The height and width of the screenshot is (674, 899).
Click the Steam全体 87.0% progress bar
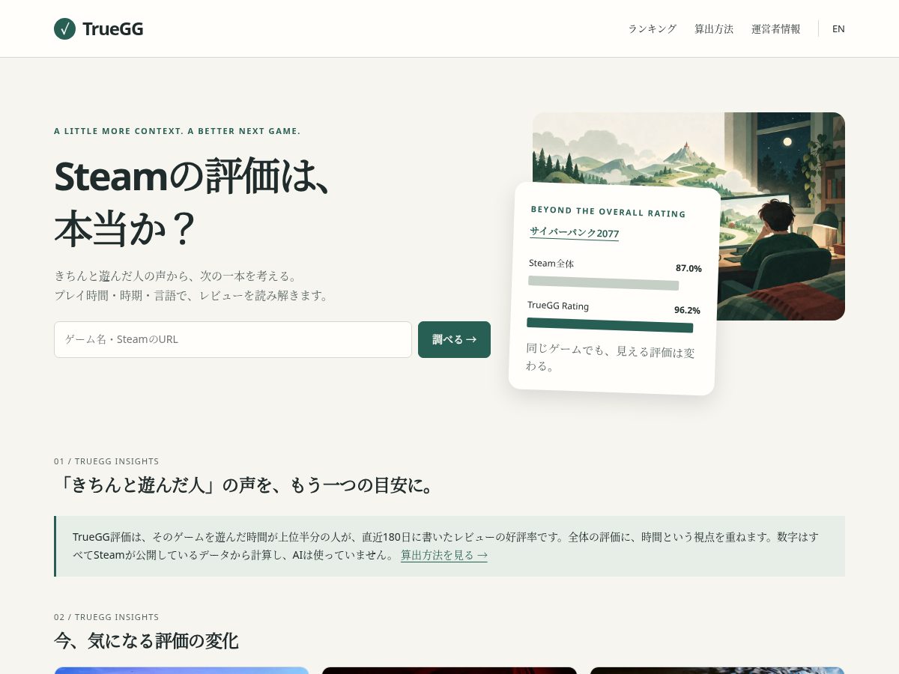(603, 283)
